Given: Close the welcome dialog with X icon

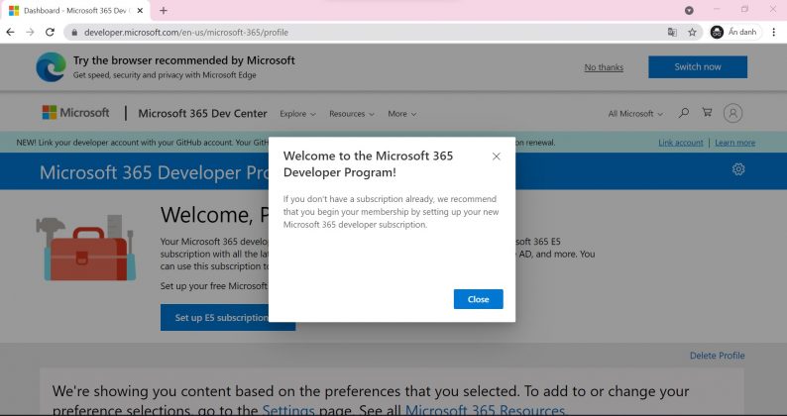Looking at the screenshot, I should pos(497,156).
